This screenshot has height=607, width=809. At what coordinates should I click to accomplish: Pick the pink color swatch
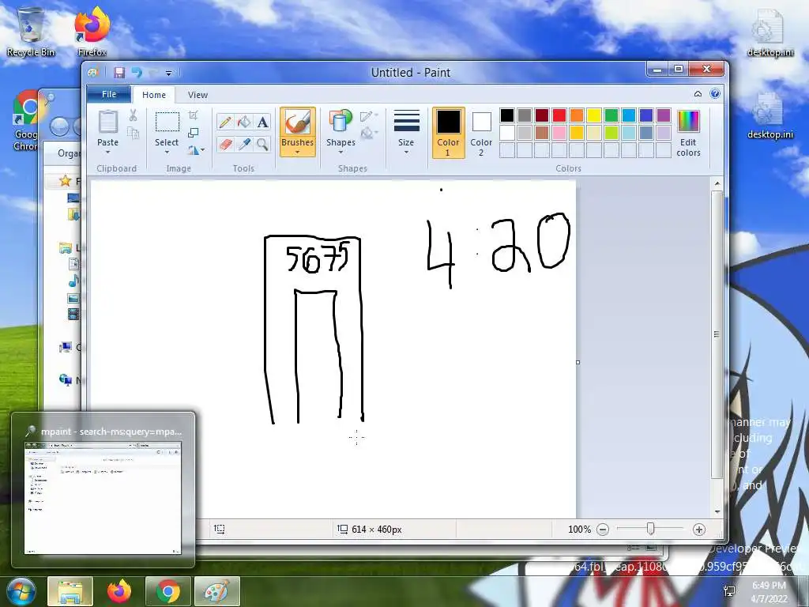coord(559,133)
